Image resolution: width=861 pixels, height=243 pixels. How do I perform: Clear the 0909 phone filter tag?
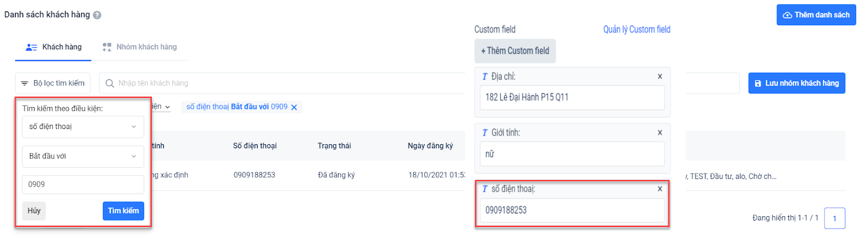[294, 108]
